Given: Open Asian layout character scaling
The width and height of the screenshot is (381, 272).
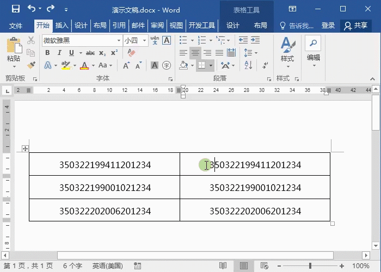Looking at the screenshot, I should point(225,65).
